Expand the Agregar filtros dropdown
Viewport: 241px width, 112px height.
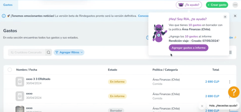(69, 53)
